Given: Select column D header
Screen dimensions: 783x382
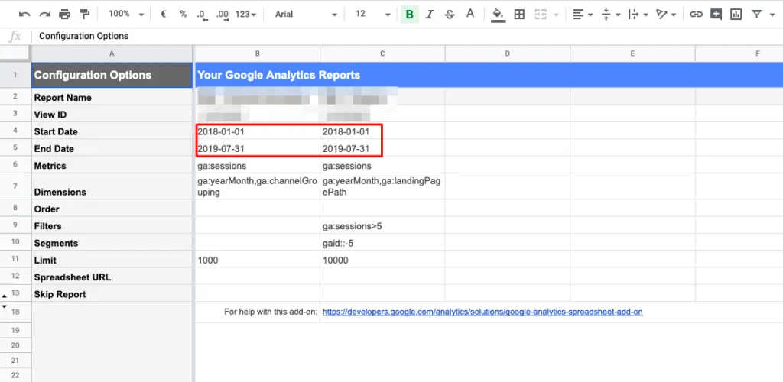Looking at the screenshot, I should 508,53.
